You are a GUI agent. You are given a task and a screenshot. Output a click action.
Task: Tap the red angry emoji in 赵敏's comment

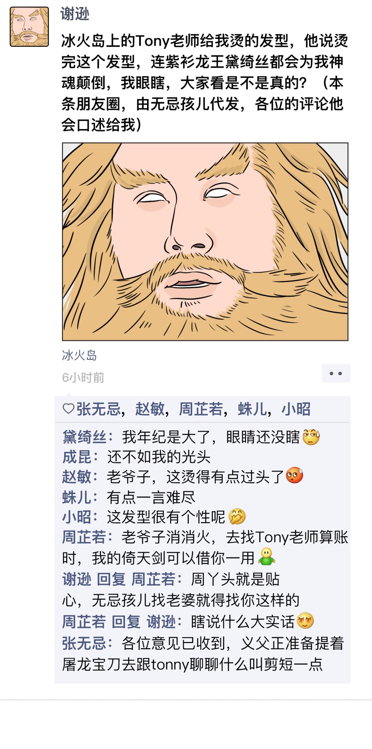[x=294, y=476]
